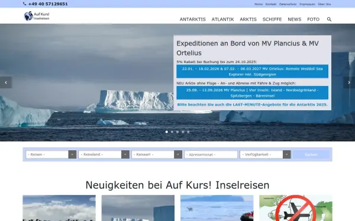Click the 5% Rabatt bei Buchung text
This screenshot has width=355, height=221.
[x=217, y=62]
